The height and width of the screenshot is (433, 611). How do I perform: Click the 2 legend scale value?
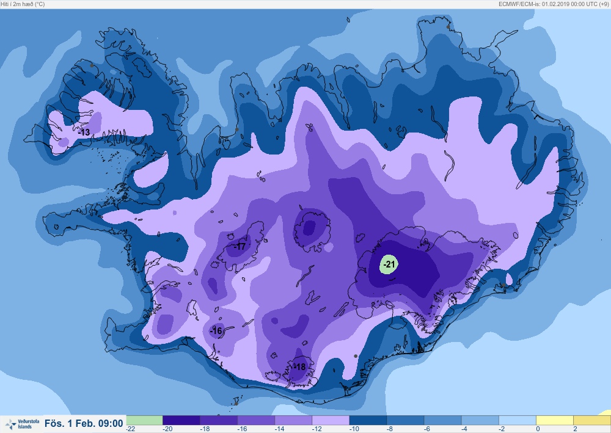point(575,429)
